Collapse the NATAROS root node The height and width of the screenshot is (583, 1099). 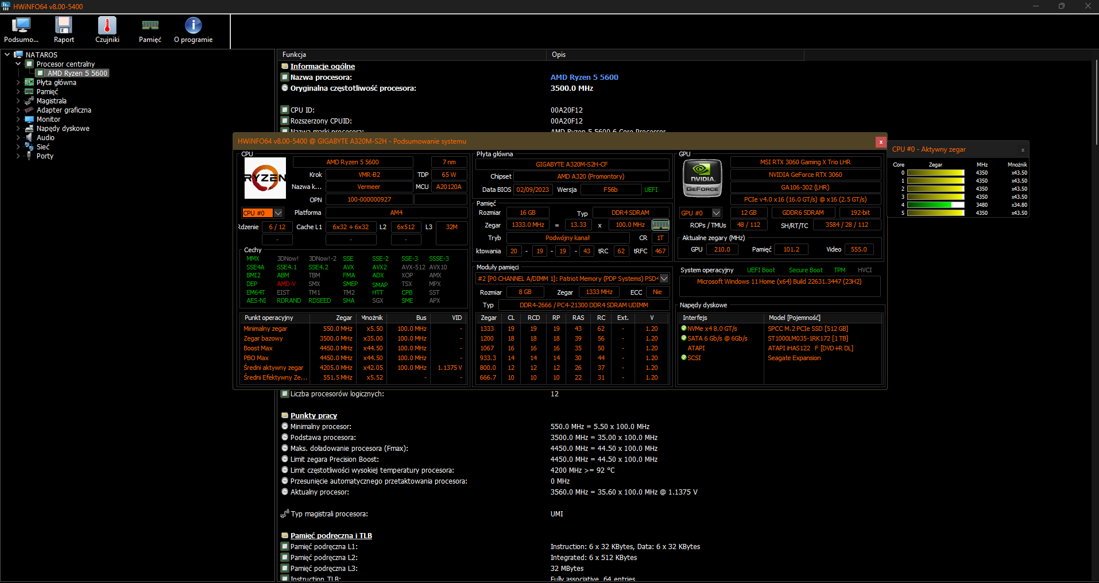pos(7,55)
